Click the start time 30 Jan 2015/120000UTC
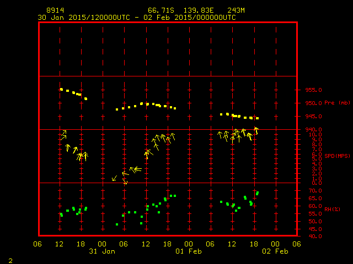 pyautogui.click(x=84, y=18)
